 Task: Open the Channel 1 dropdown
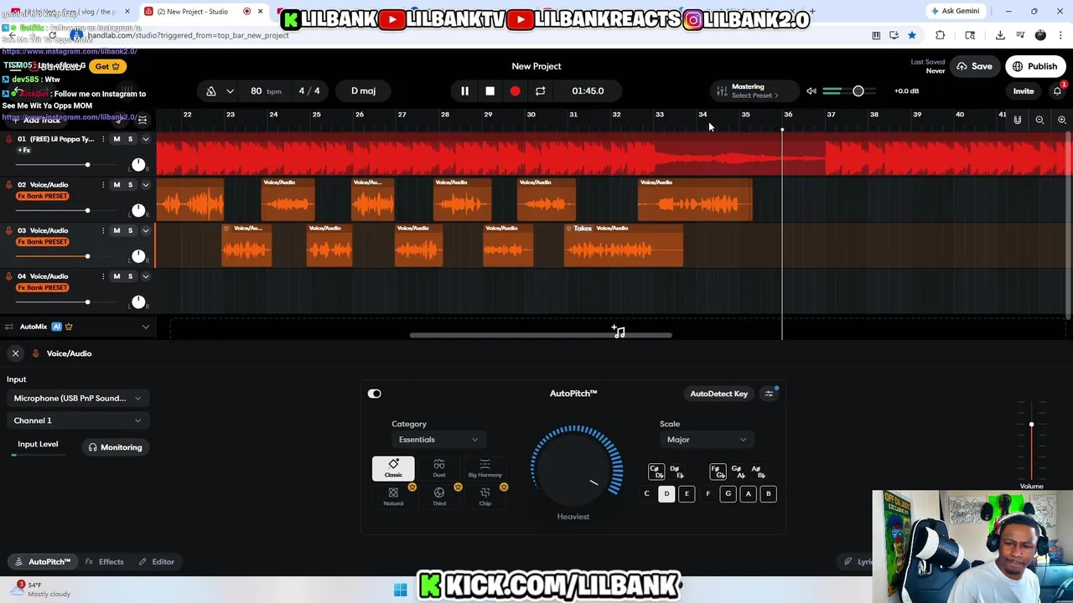click(77, 420)
